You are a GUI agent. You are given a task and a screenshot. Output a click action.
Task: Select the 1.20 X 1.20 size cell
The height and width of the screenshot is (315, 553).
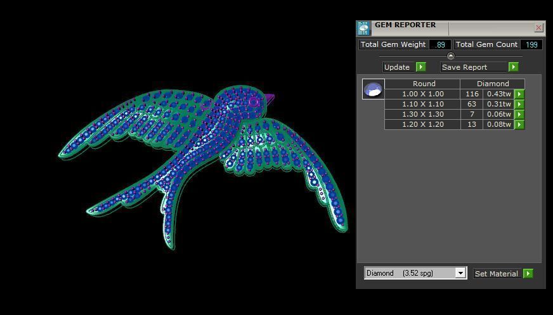422,124
